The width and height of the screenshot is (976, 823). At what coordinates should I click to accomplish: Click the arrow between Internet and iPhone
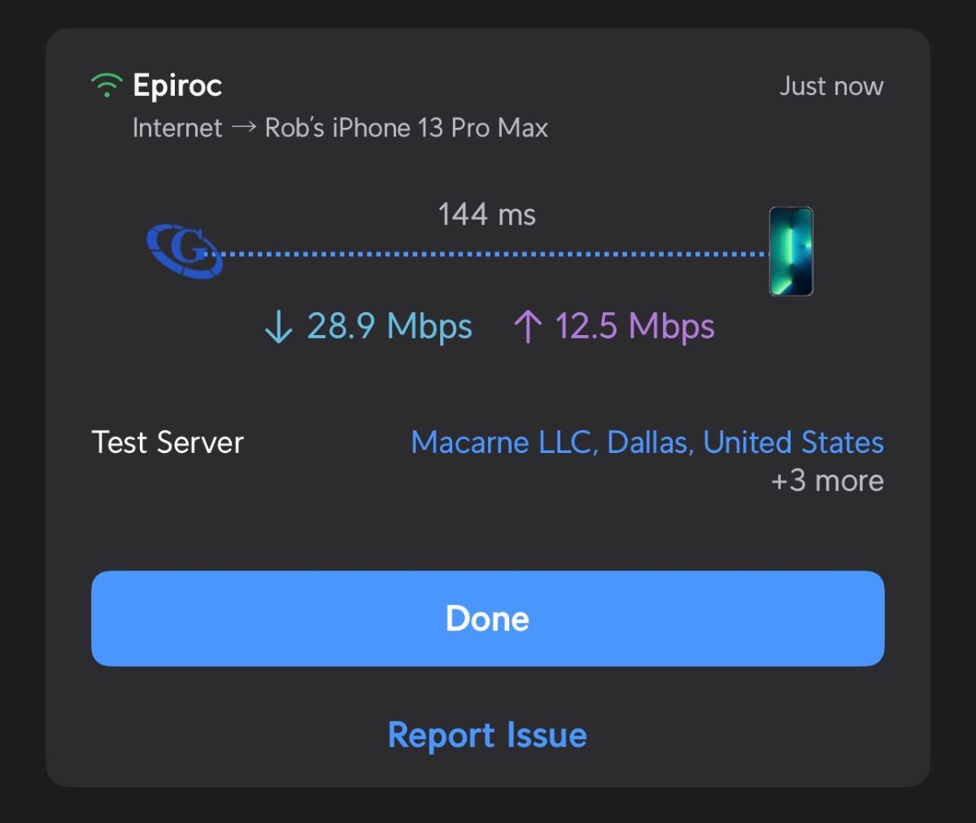pos(244,127)
